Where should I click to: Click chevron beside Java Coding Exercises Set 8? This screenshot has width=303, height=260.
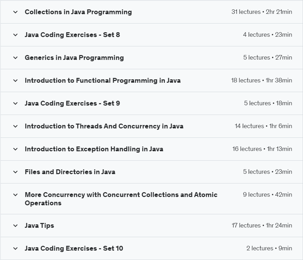[x=15, y=35]
